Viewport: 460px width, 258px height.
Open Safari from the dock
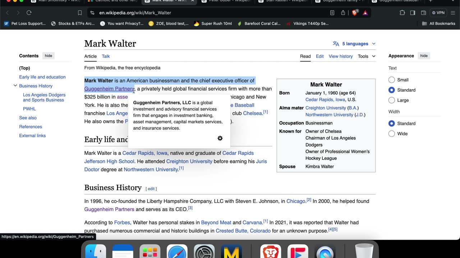coord(177,252)
